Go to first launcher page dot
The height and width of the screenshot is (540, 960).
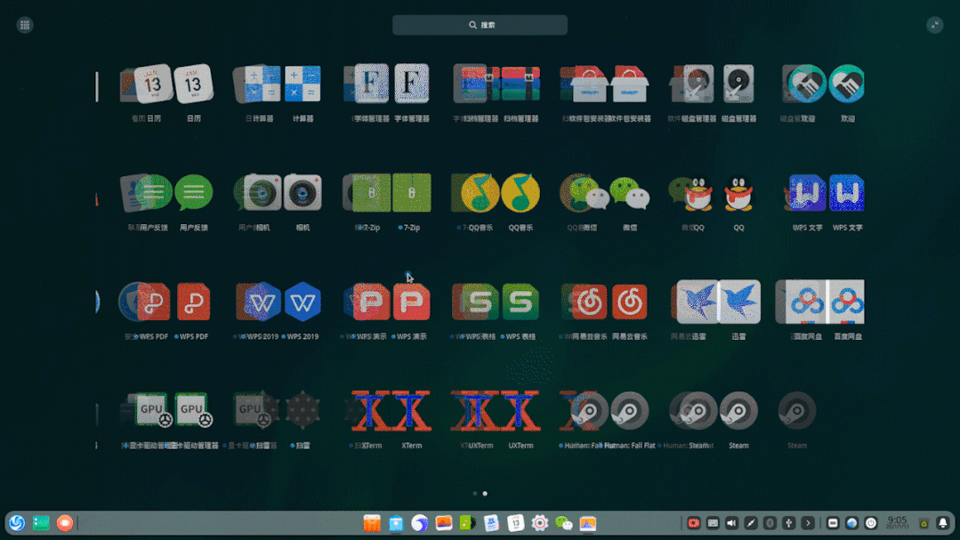point(475,494)
